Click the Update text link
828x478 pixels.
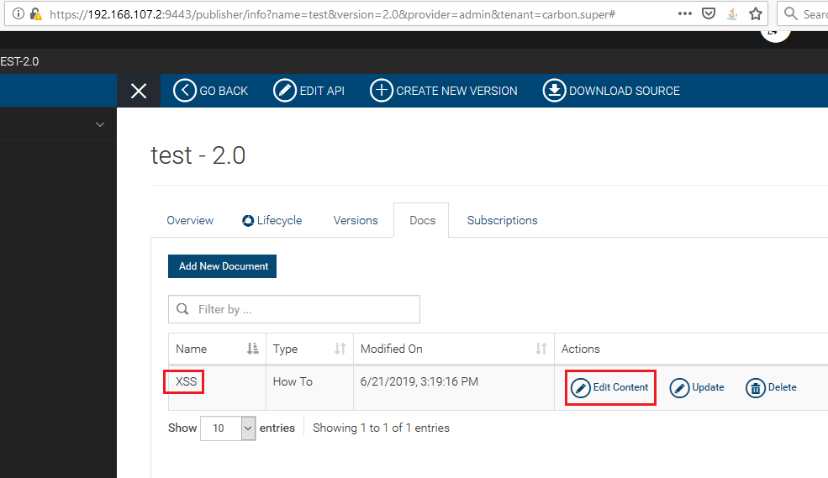(708, 387)
